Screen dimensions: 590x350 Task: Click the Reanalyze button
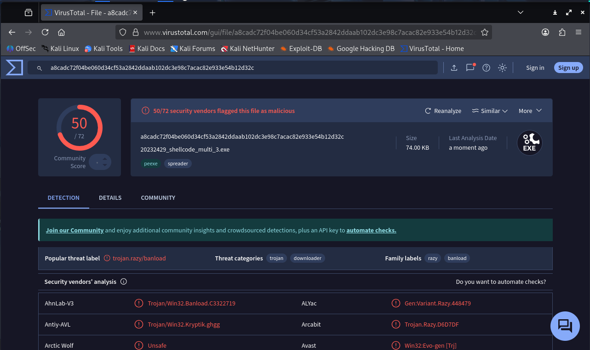443,111
